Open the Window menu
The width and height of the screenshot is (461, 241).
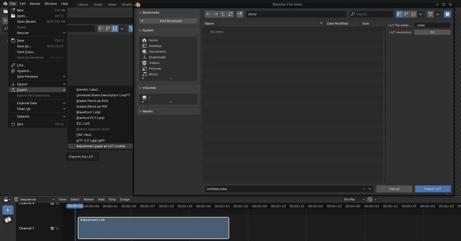(x=51, y=4)
